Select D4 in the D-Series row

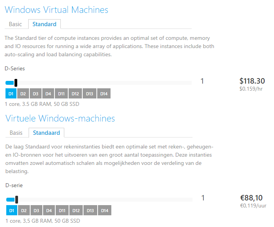click(x=48, y=94)
